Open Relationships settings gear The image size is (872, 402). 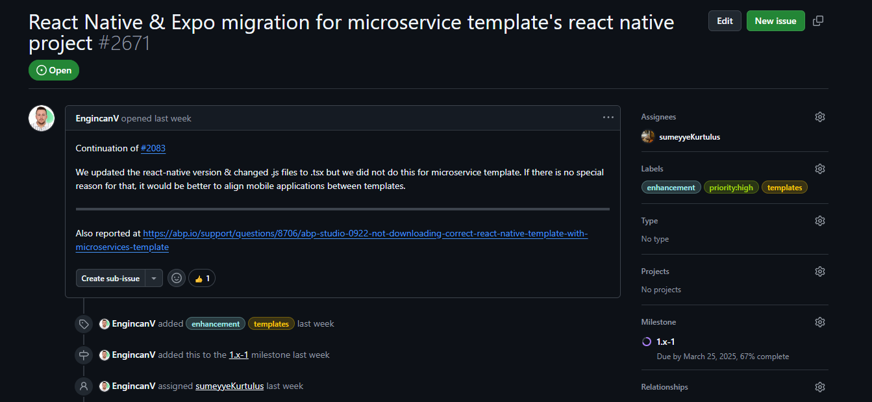pyautogui.click(x=820, y=387)
